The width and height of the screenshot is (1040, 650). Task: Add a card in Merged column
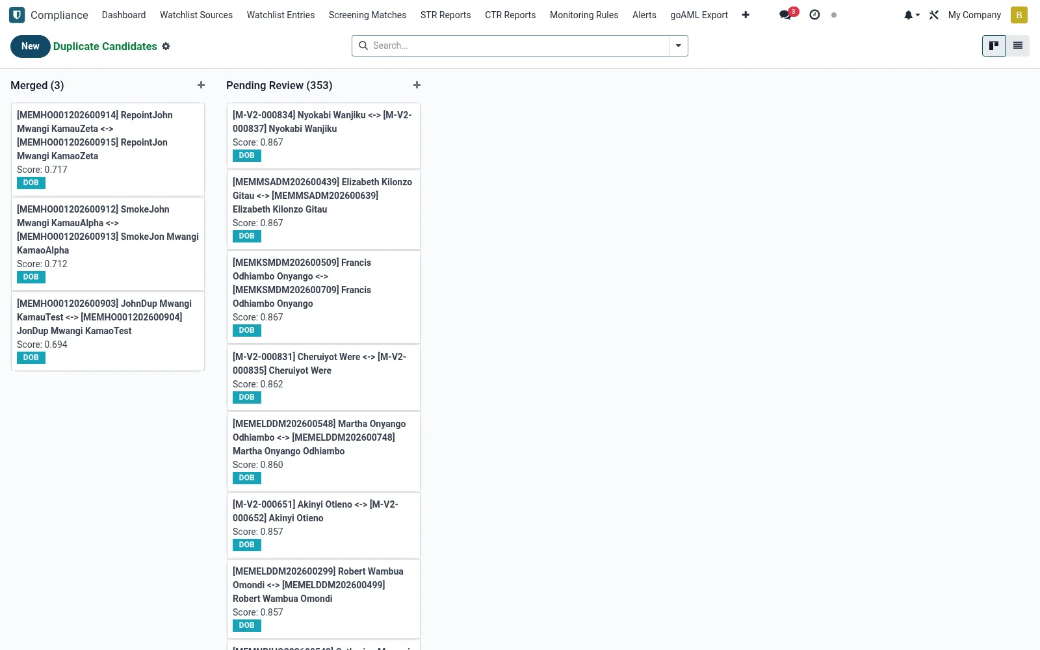tap(201, 85)
